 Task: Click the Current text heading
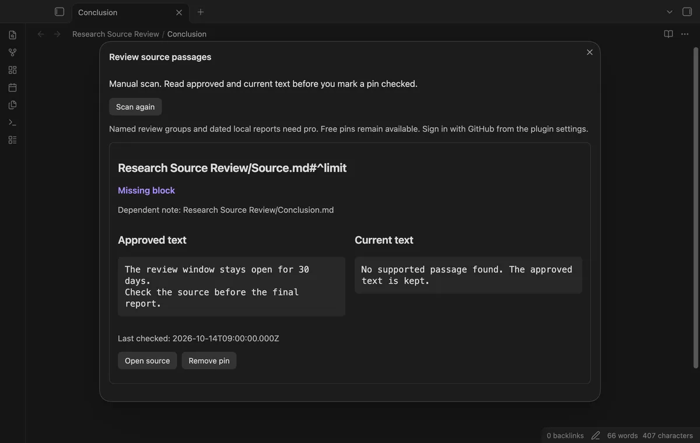[x=384, y=240]
